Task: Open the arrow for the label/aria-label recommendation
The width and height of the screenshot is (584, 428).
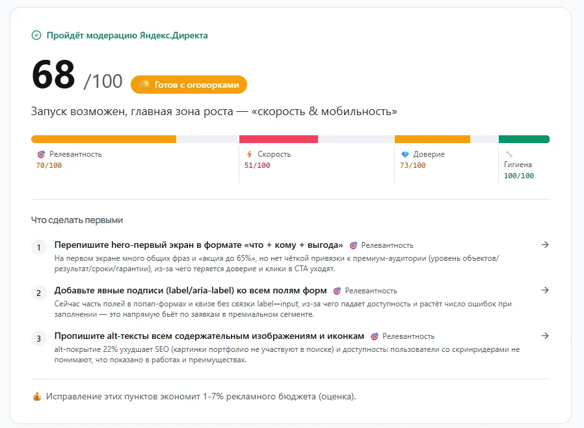Action: [x=545, y=290]
